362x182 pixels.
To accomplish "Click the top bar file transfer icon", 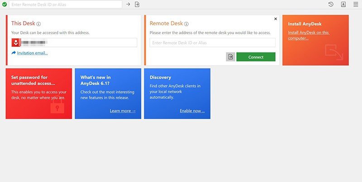I will [137, 5].
